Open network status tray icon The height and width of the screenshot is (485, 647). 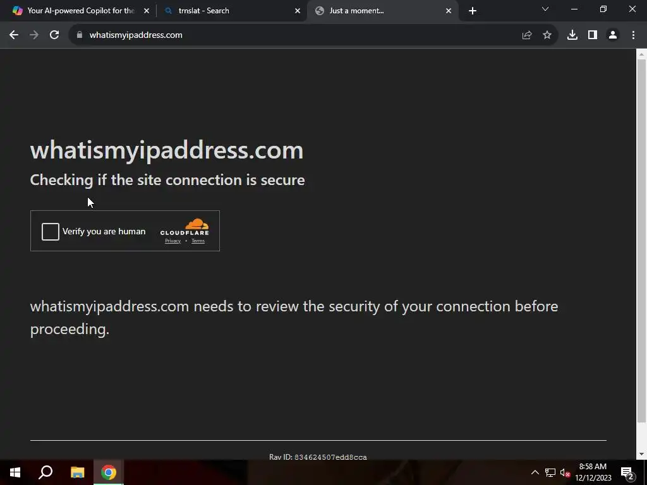point(550,472)
